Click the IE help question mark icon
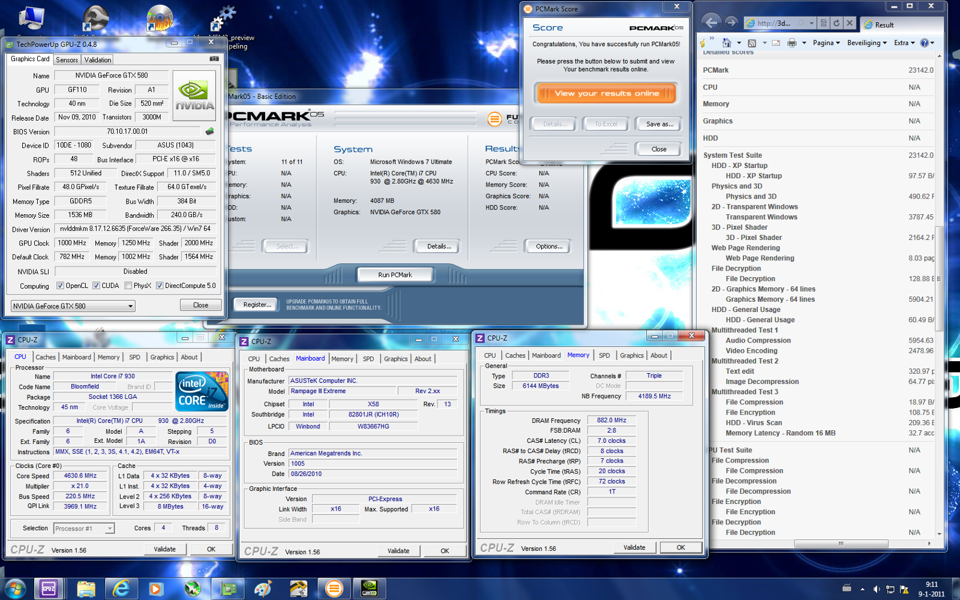The height and width of the screenshot is (600, 960). click(925, 43)
